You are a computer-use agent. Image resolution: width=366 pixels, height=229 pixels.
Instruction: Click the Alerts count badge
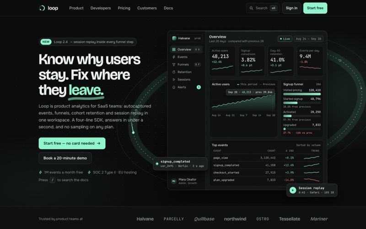pyautogui.click(x=199, y=87)
